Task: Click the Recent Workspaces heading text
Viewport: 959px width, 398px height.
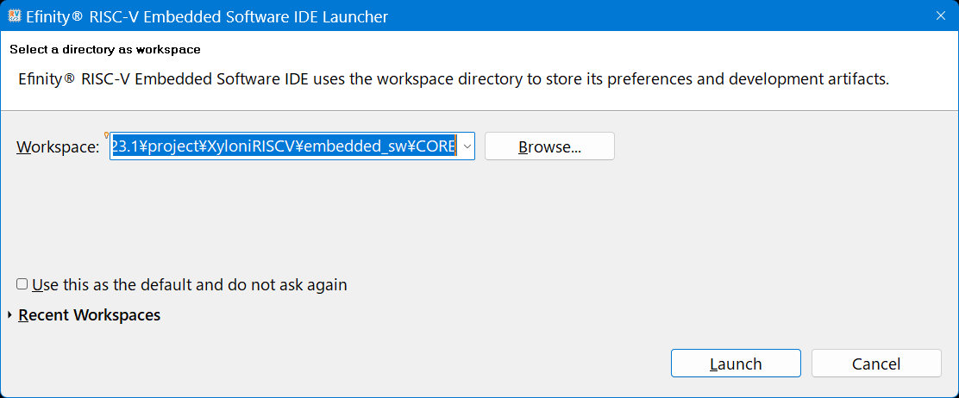Action: point(89,315)
